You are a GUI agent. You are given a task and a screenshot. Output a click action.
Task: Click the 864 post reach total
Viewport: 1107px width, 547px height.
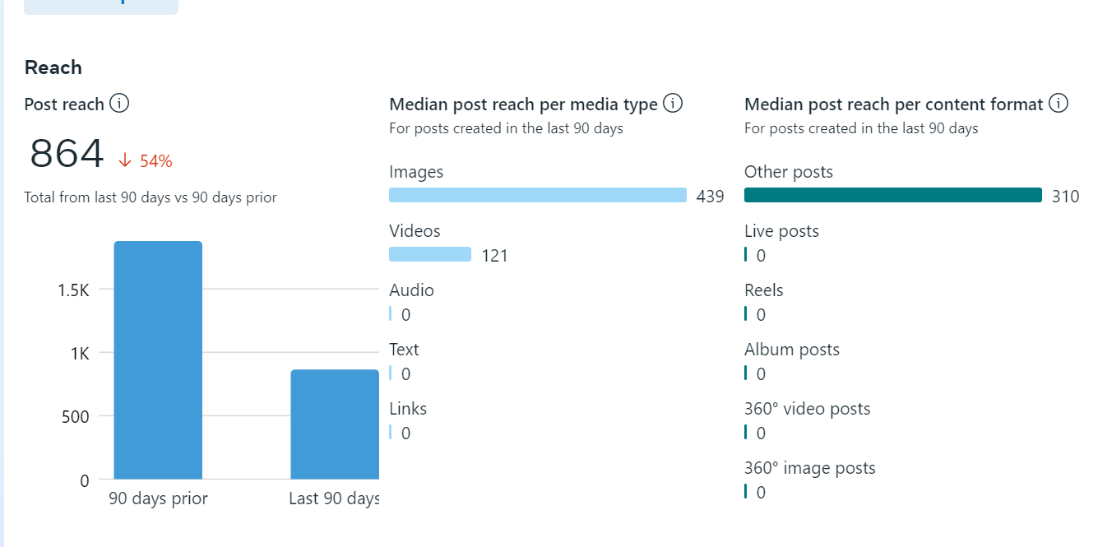[x=67, y=154]
